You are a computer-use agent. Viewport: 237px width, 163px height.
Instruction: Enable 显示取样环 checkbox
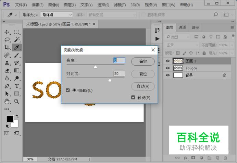click(143, 15)
